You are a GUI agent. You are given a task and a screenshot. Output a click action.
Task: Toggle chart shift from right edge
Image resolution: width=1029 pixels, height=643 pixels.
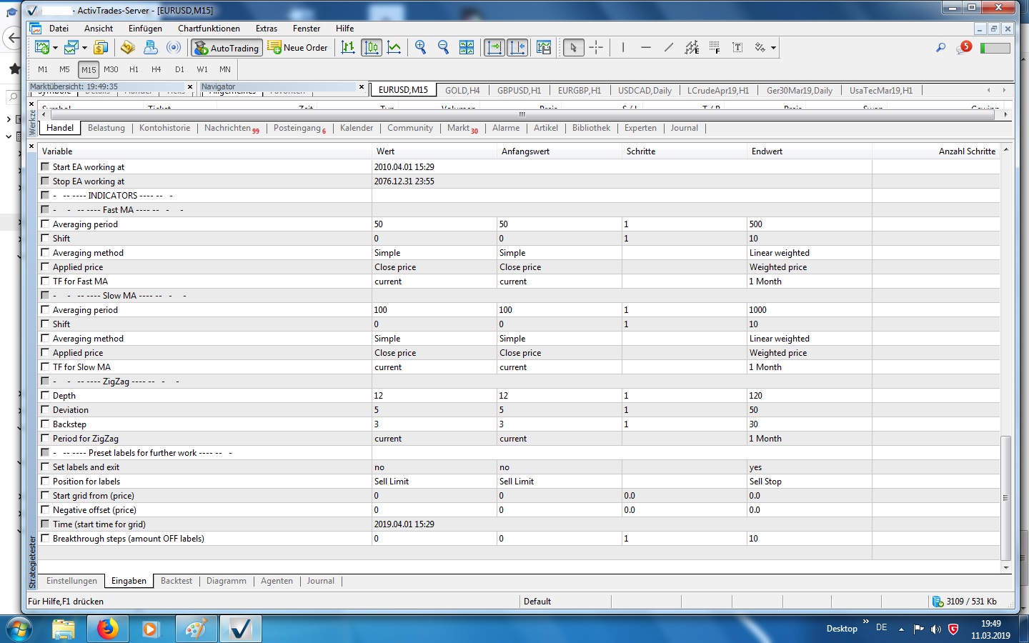[517, 48]
